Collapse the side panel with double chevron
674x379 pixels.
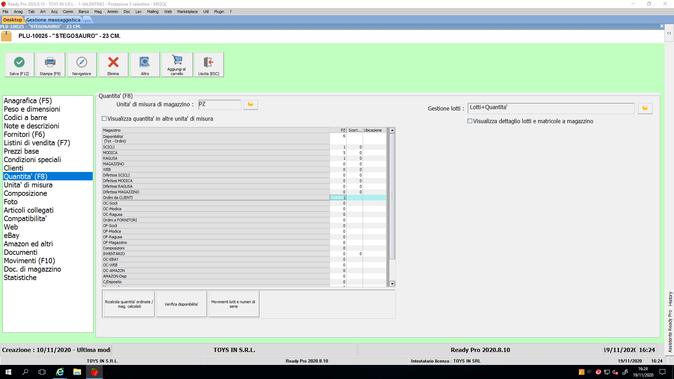pyautogui.click(x=669, y=33)
